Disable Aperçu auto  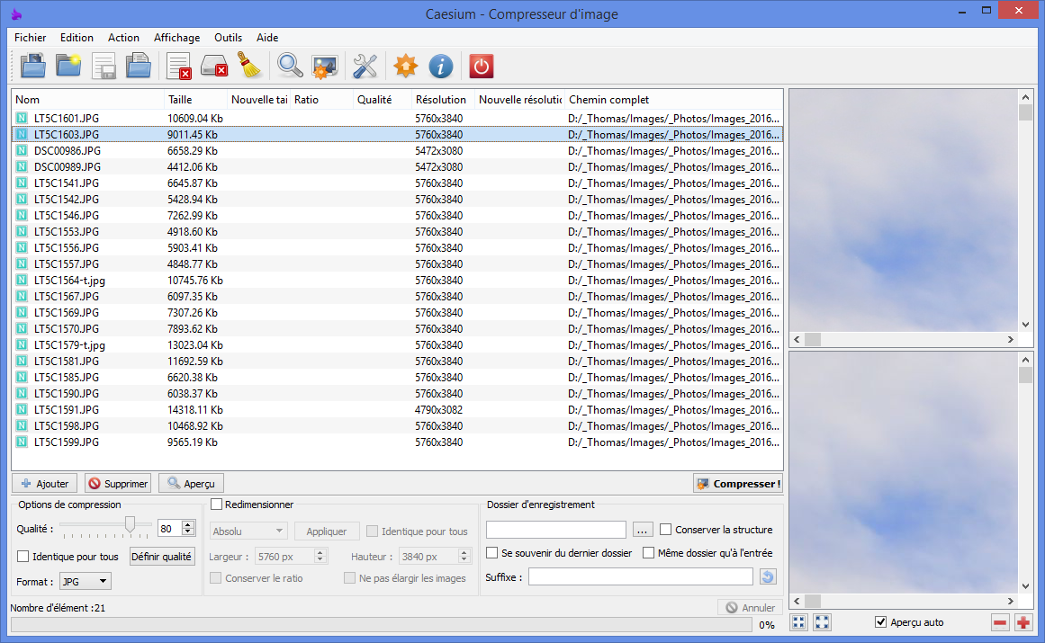coord(879,621)
